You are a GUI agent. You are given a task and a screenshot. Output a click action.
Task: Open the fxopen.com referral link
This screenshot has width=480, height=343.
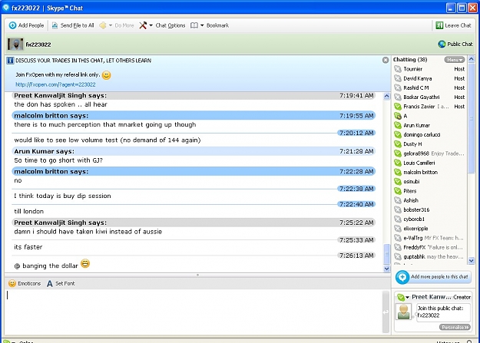[x=55, y=84]
